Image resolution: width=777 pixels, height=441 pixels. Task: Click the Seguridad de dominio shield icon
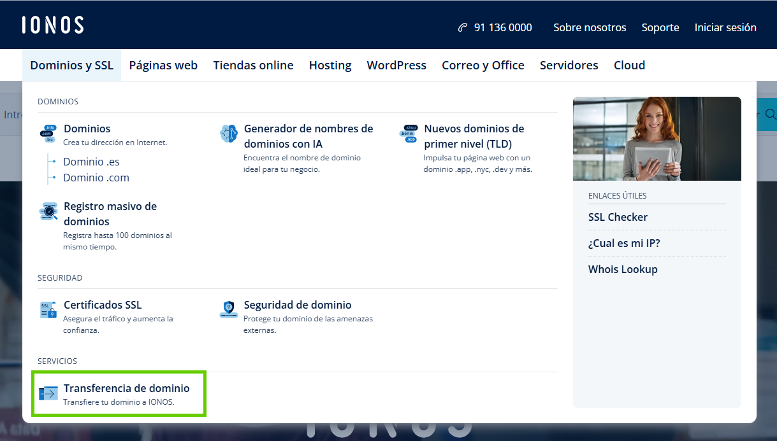pyautogui.click(x=228, y=309)
